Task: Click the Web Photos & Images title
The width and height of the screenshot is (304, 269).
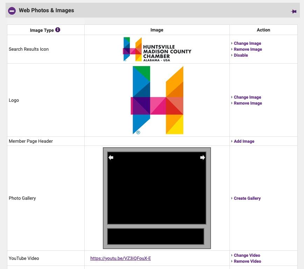Action: pos(46,10)
